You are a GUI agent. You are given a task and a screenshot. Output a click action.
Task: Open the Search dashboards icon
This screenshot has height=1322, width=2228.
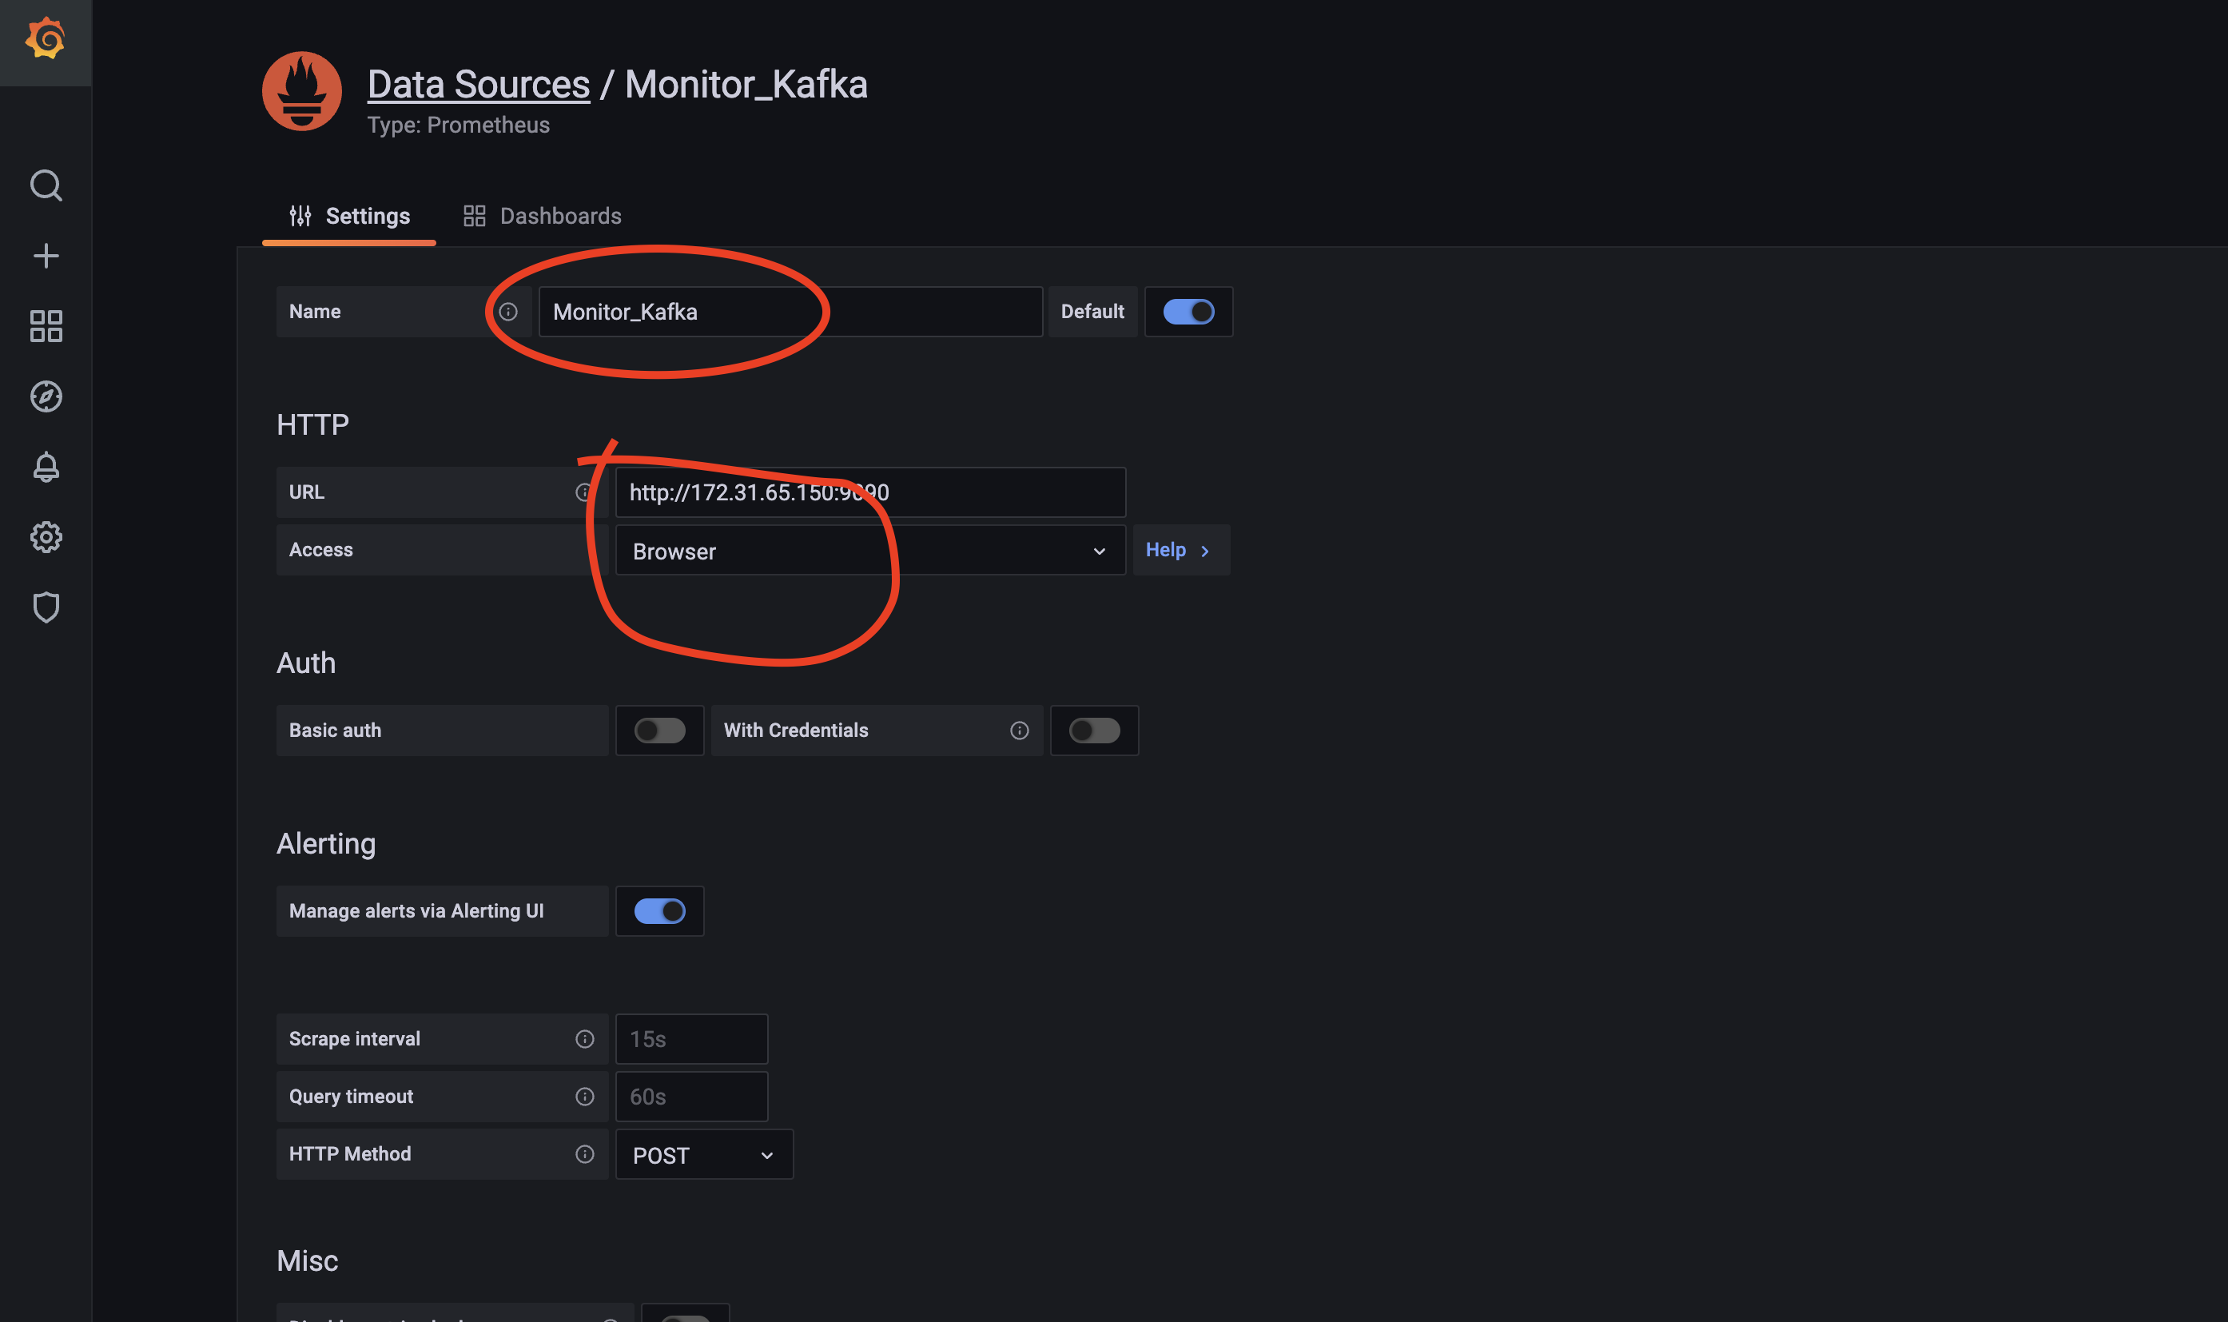tap(44, 185)
